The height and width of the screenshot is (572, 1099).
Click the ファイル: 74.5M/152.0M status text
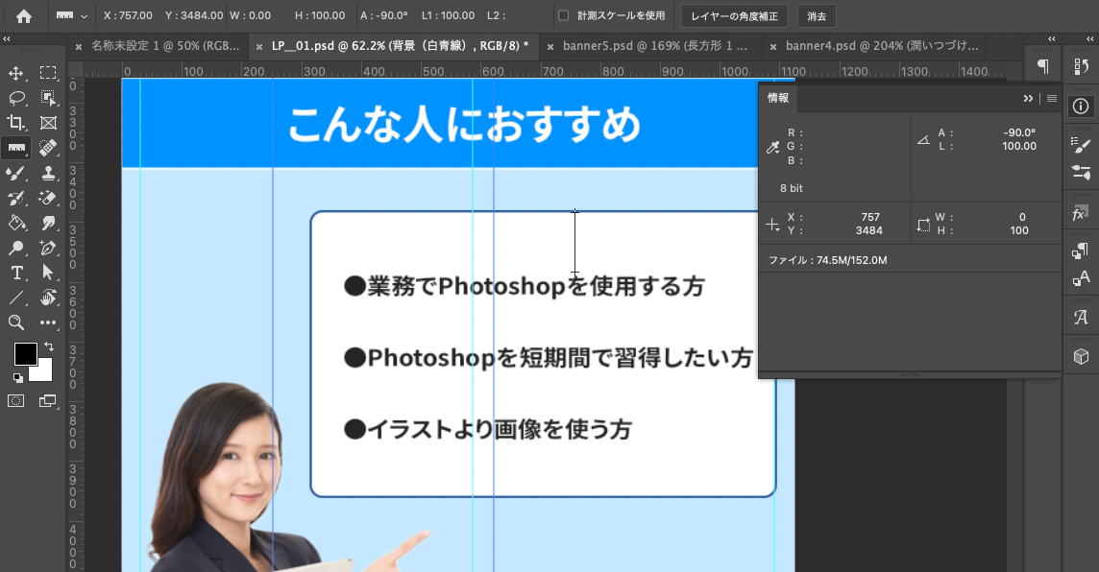click(828, 260)
